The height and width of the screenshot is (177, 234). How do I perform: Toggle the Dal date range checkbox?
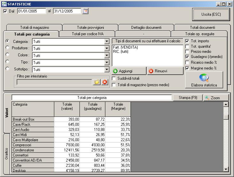[5, 11]
